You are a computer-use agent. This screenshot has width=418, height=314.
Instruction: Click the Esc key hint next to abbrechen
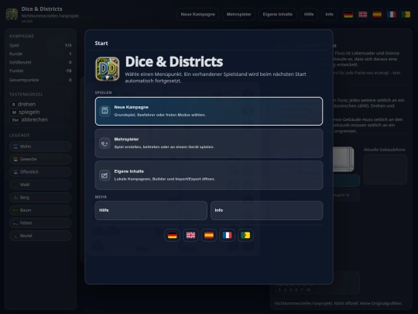[x=15, y=120]
